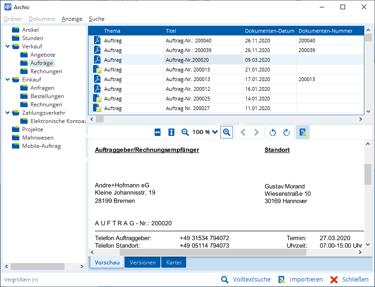Click the Volltextsuche button
Image resolution: width=375 pixels, height=287 pixels.
click(246, 279)
